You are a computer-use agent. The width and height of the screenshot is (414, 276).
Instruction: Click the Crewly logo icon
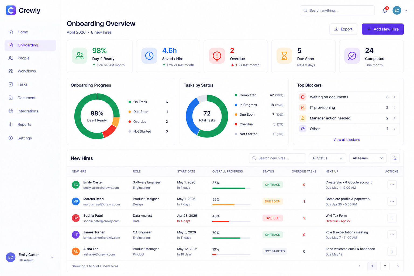pyautogui.click(x=11, y=11)
